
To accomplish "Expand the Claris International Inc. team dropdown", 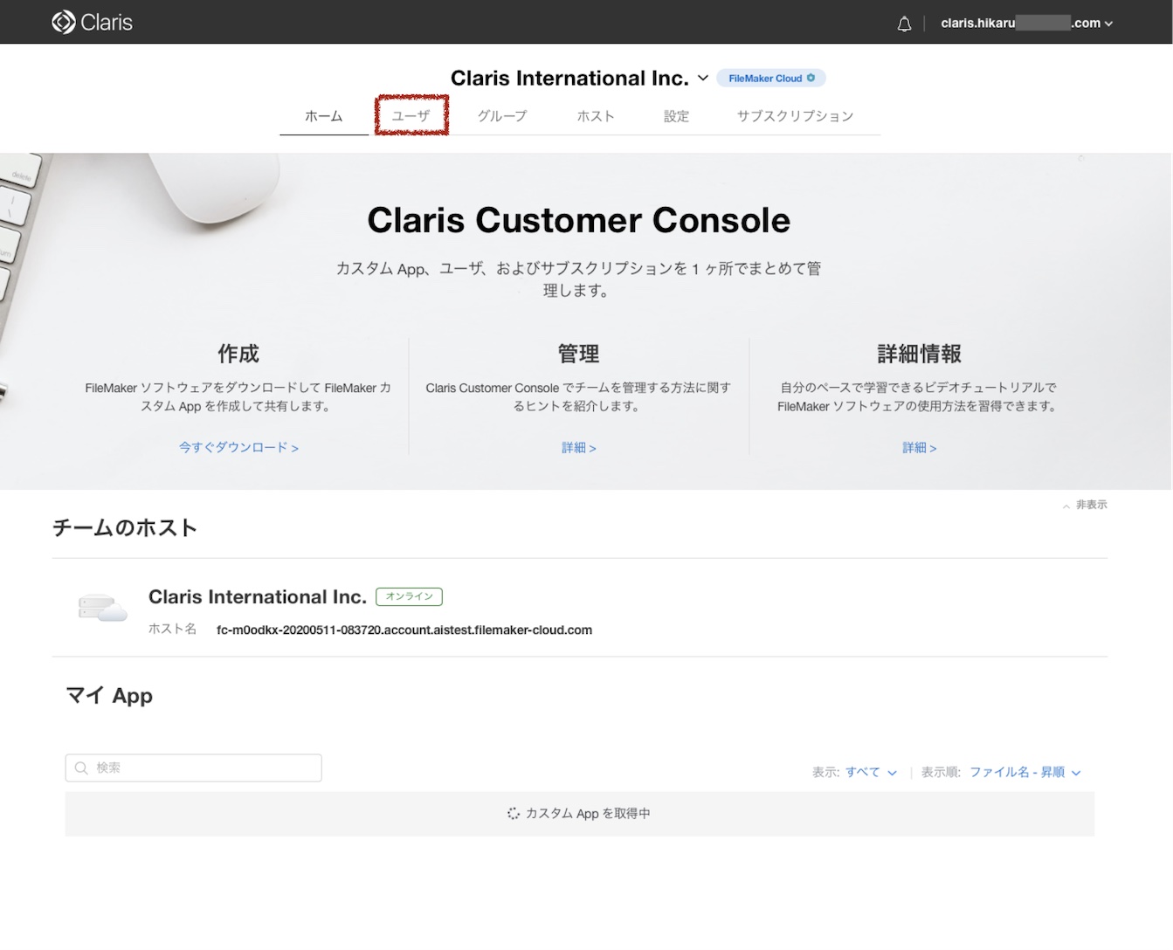I will pos(702,78).
